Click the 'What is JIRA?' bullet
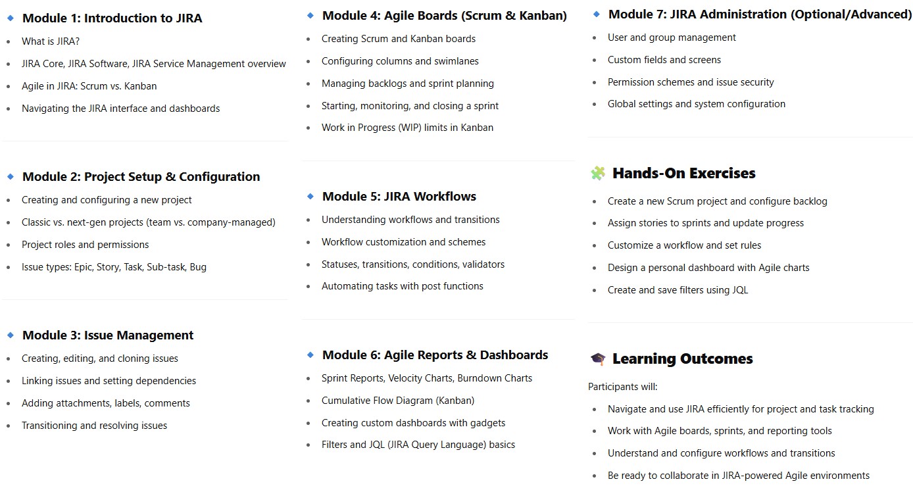The height and width of the screenshot is (494, 913). coord(51,41)
